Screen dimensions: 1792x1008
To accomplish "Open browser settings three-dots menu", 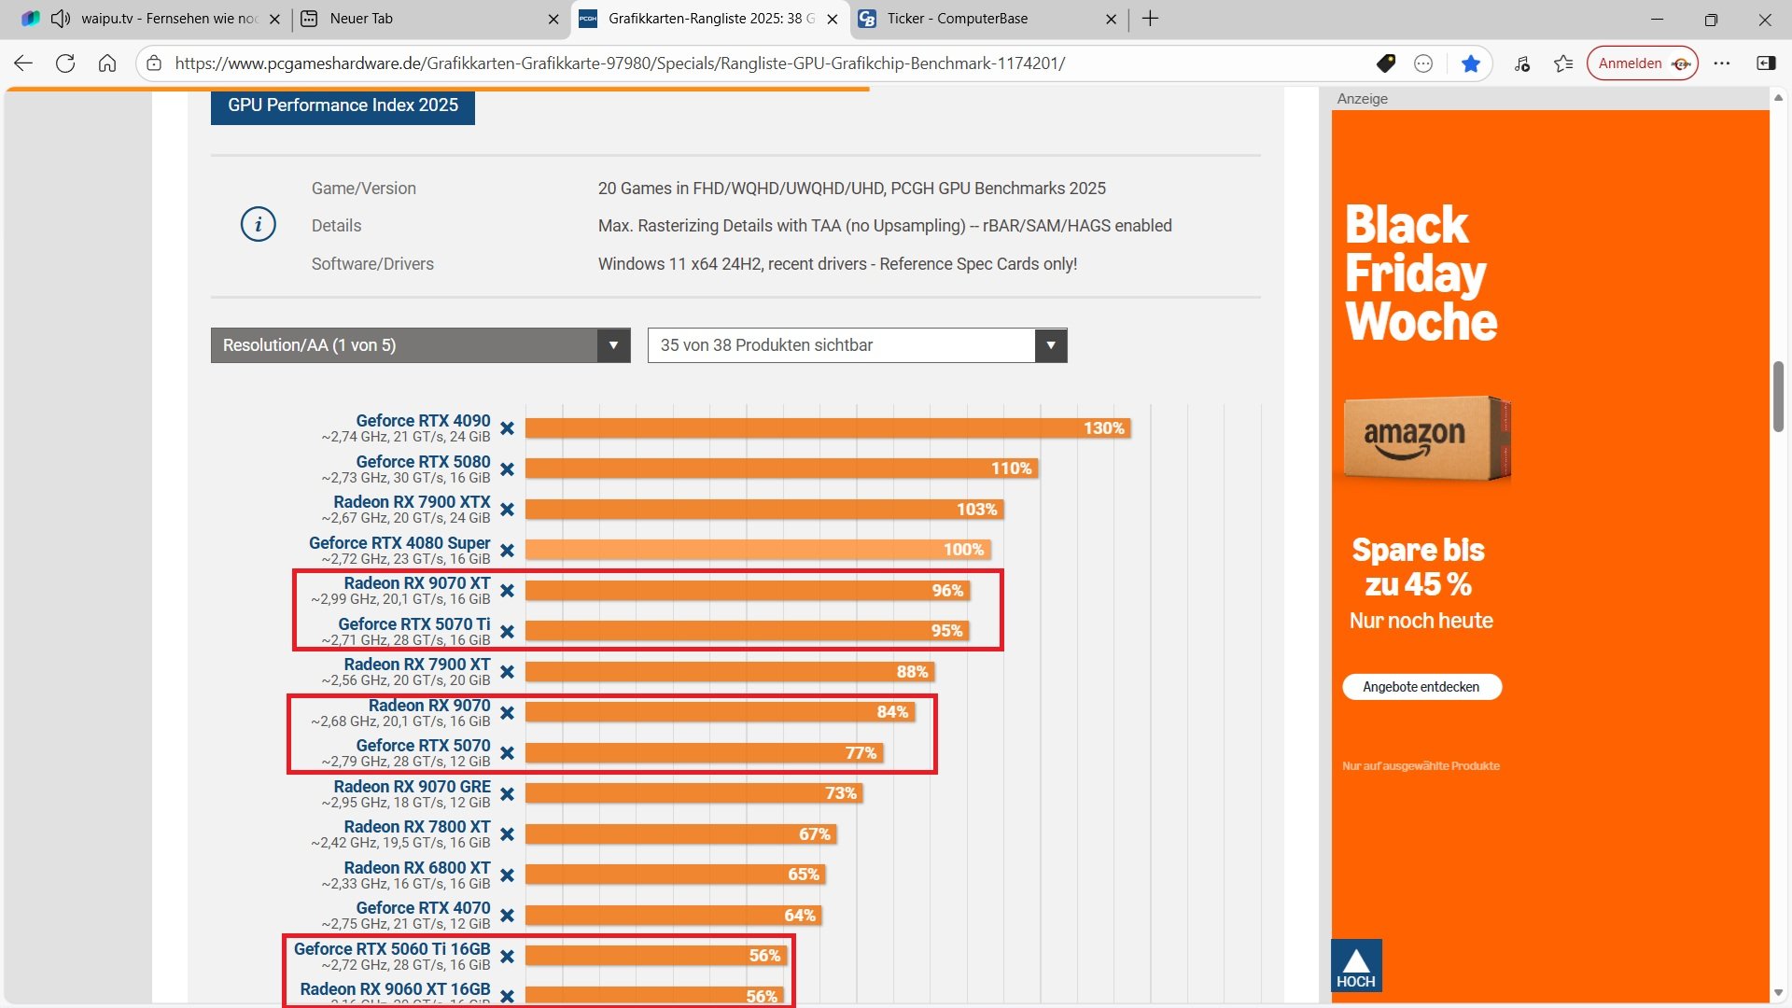I will click(1722, 63).
